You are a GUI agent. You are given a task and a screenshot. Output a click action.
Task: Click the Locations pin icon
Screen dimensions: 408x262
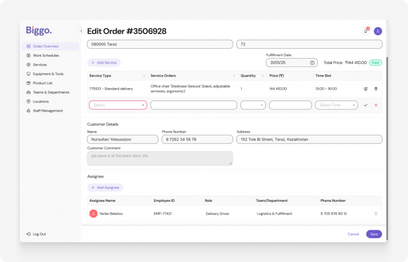click(x=28, y=102)
